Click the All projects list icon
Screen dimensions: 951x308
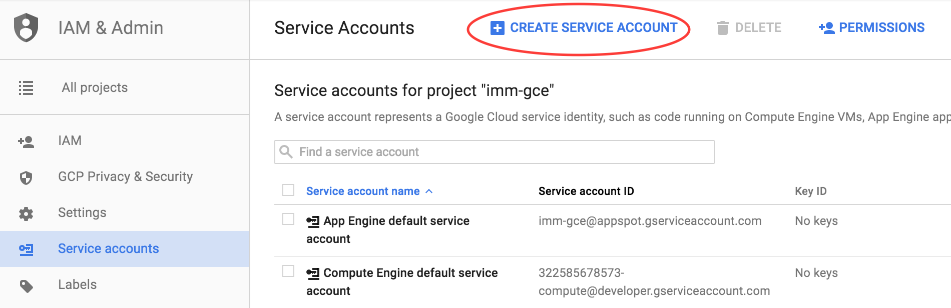point(26,88)
